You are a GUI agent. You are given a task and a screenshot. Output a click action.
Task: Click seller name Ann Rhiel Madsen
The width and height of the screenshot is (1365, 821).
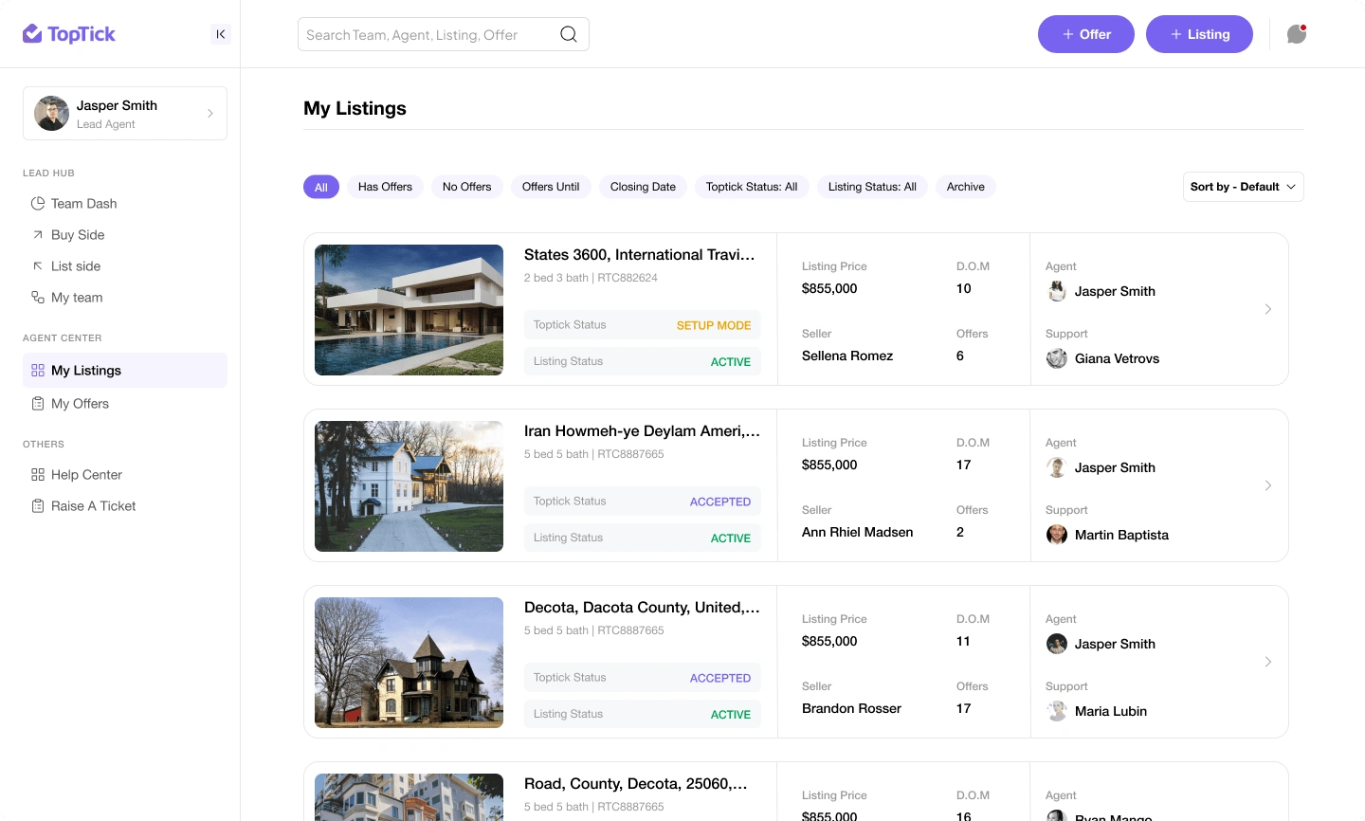coord(858,532)
